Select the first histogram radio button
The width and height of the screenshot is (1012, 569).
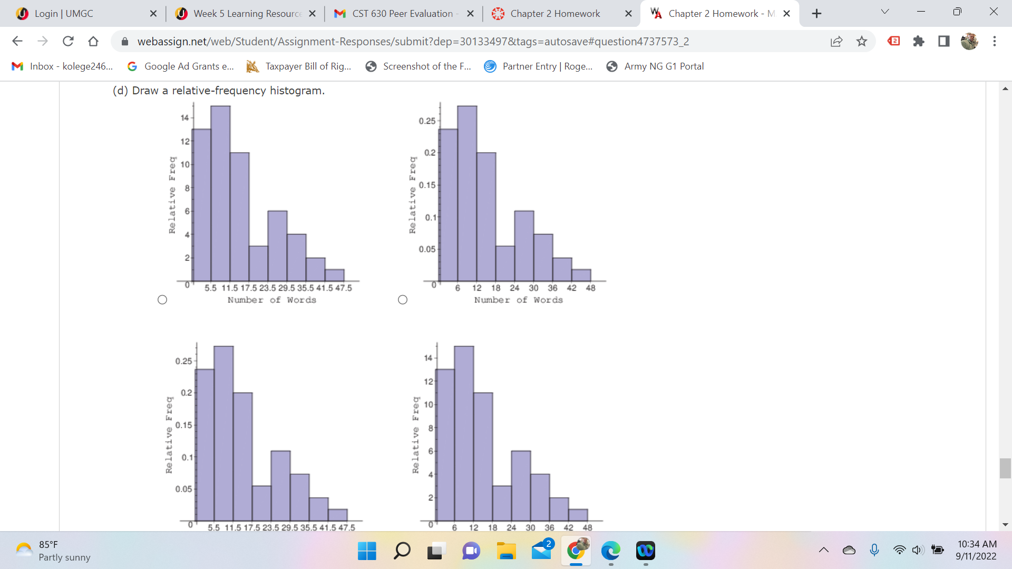tap(162, 300)
